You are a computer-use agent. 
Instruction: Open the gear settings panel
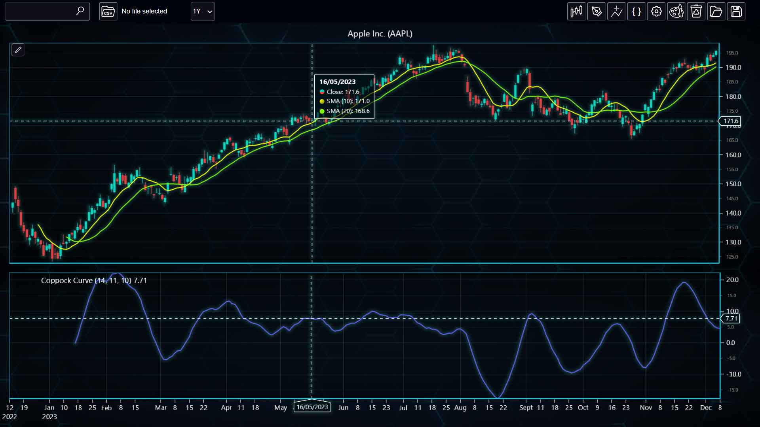(x=656, y=11)
